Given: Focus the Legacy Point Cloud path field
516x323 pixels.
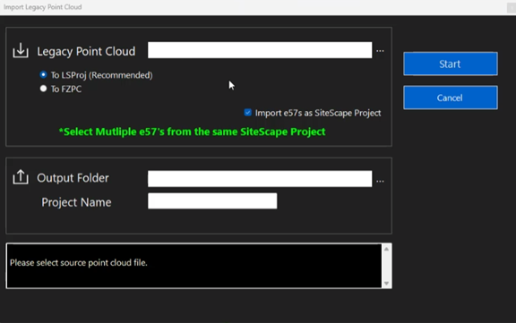Looking at the screenshot, I should coord(260,50).
